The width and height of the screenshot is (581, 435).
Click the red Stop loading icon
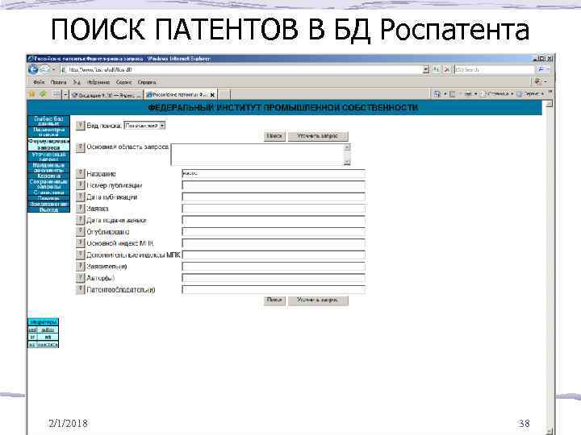pyautogui.click(x=447, y=69)
